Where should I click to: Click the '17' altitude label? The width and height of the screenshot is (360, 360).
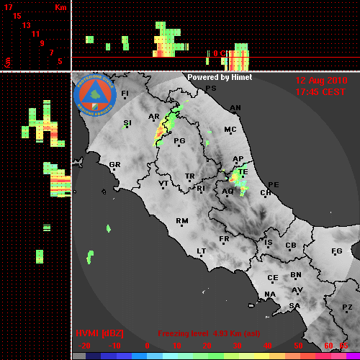tap(8, 7)
